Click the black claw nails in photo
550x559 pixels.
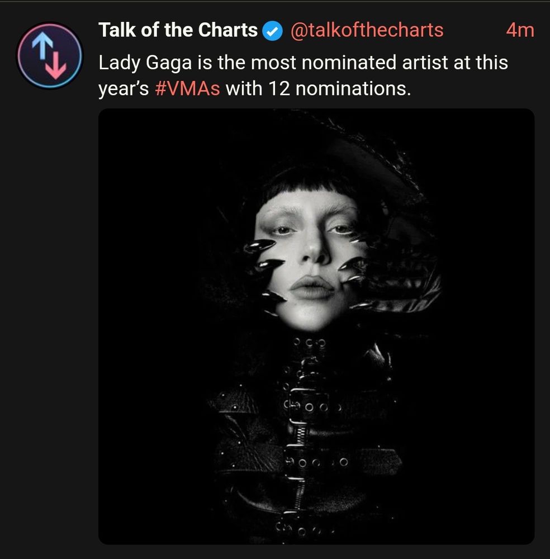point(264,271)
